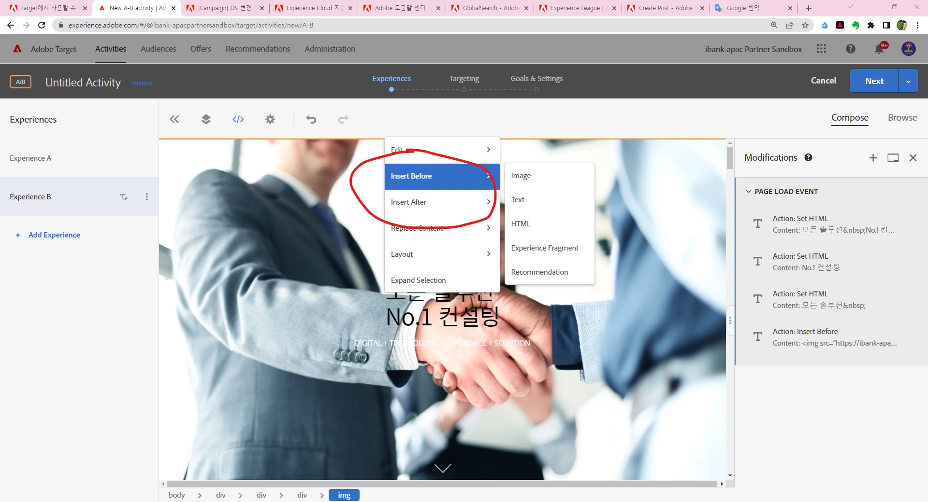The height and width of the screenshot is (502, 928).
Task: Open the Chrome three-dot menu
Action: pos(917,25)
